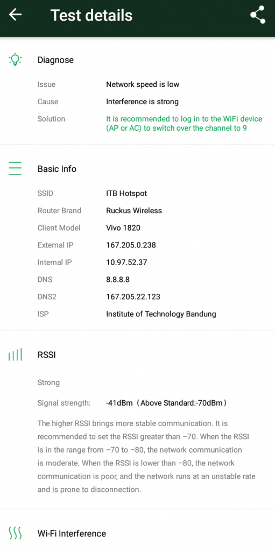Open the Wi-Fi Interference section

[x=72, y=533]
